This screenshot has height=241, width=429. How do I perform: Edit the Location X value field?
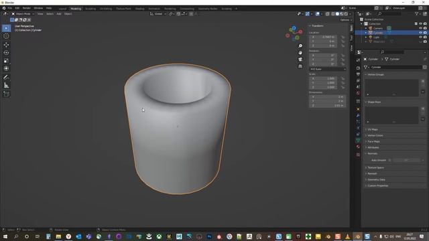(324, 37)
